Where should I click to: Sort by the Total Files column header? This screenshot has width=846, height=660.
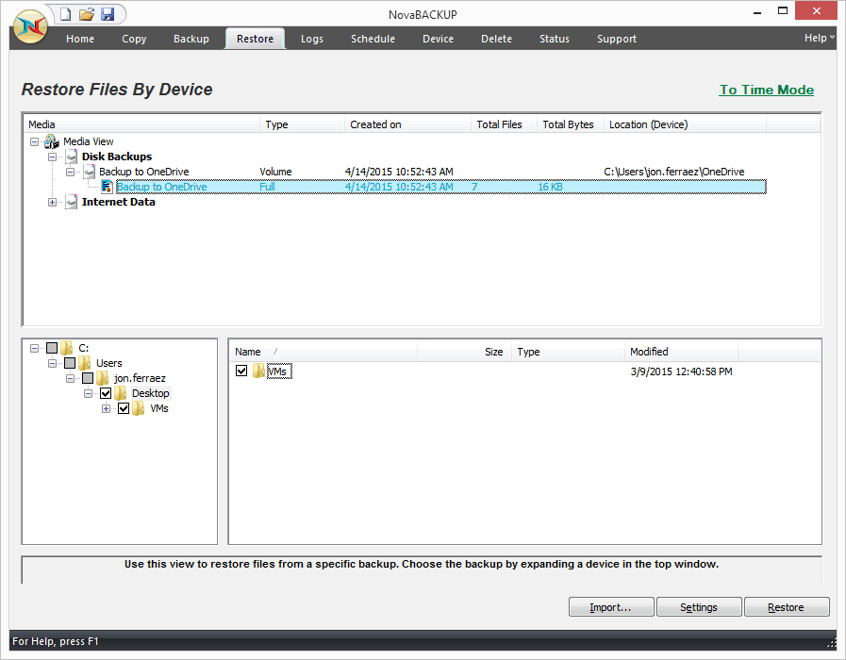pyautogui.click(x=504, y=124)
